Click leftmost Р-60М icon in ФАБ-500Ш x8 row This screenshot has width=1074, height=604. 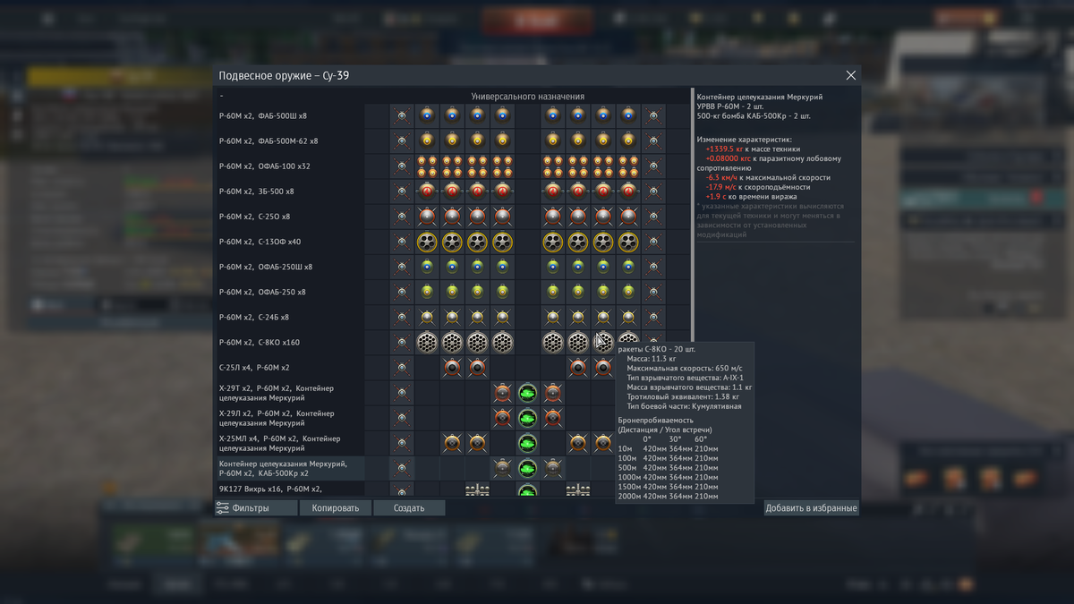[x=403, y=115]
